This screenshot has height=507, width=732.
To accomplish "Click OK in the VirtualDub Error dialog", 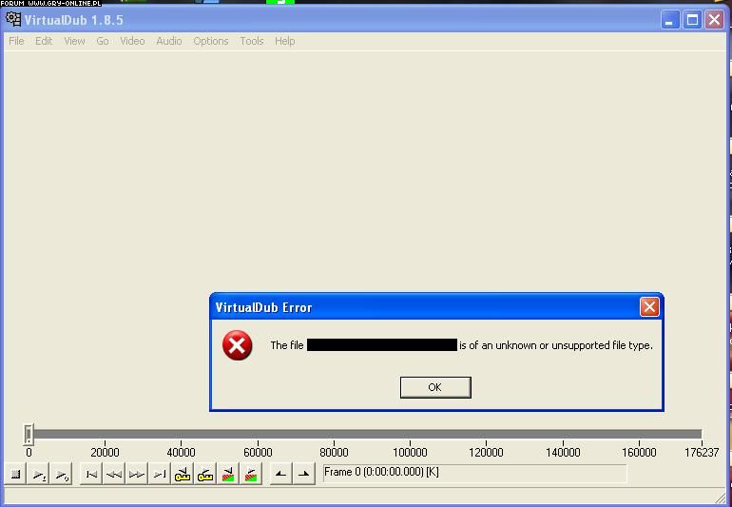I will (434, 387).
